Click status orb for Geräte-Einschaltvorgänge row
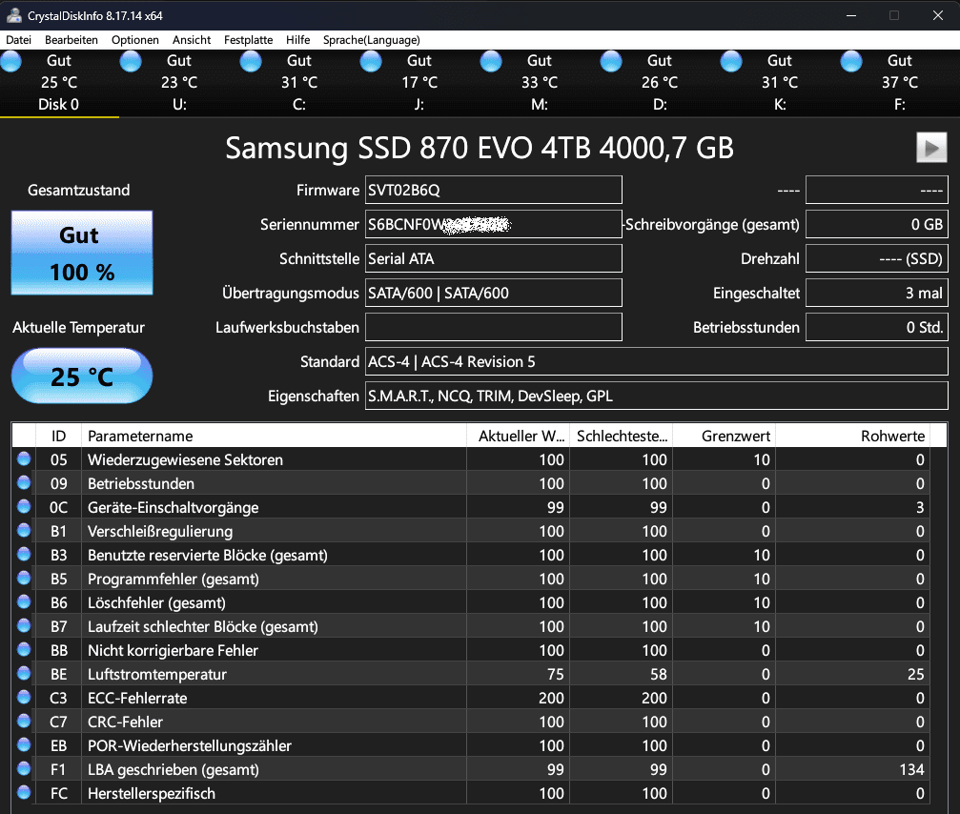Viewport: 960px width, 814px height. tap(24, 506)
